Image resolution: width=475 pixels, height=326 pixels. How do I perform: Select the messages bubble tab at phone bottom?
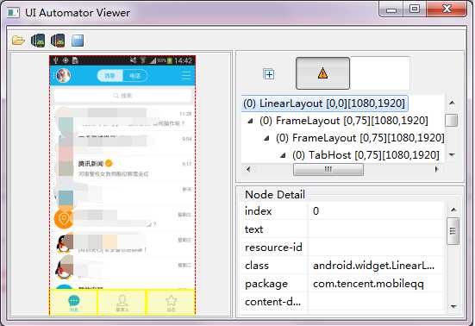pos(73,304)
